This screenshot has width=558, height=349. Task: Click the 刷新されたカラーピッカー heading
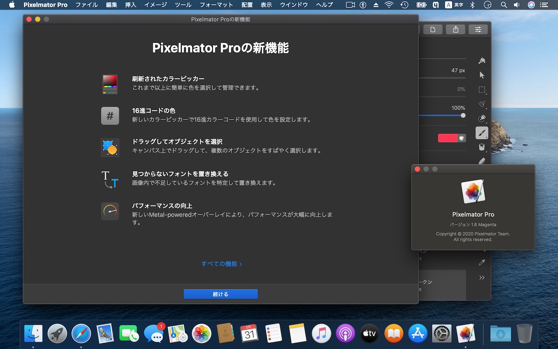[168, 78]
